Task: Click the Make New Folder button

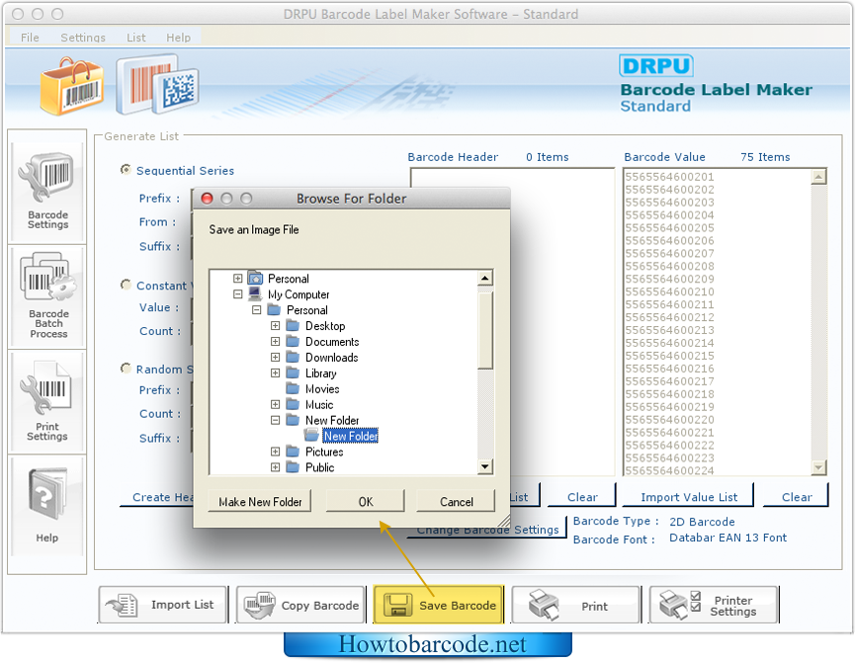Action: (260, 501)
